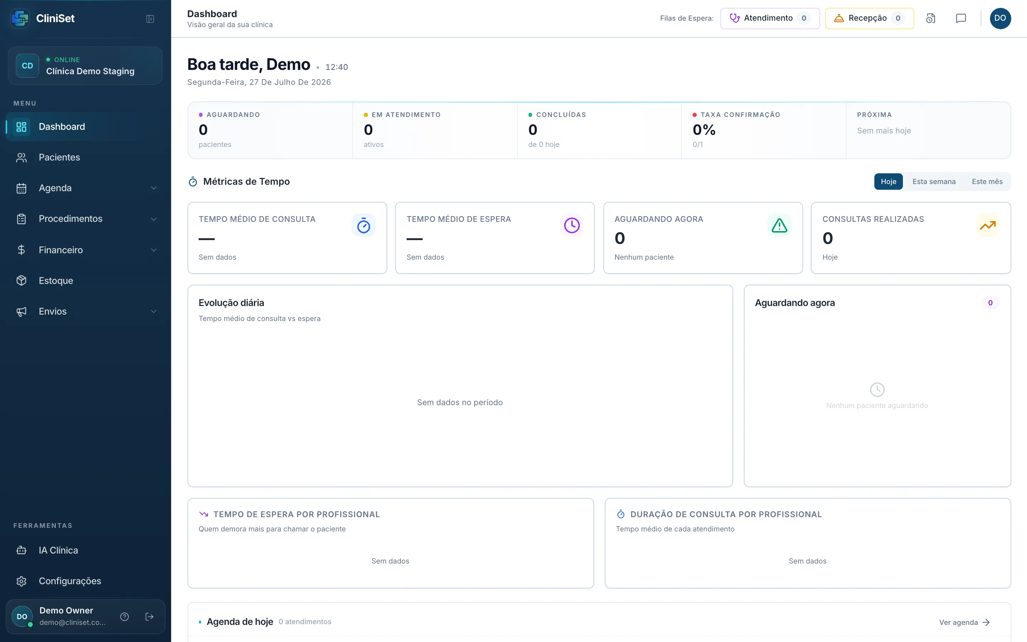Click the Estoque box icon
This screenshot has width=1027, height=642.
[21, 281]
